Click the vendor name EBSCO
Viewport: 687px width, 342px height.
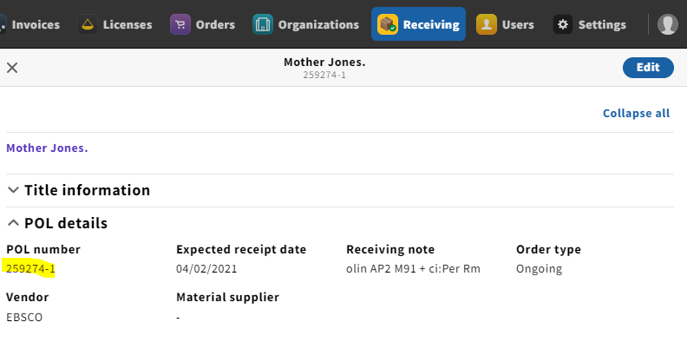click(24, 317)
